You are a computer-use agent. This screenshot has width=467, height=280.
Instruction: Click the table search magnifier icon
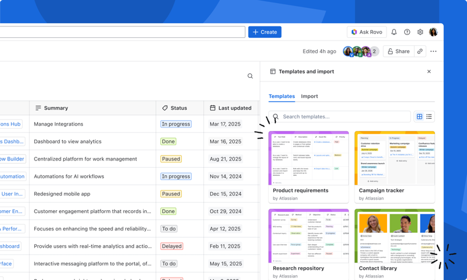tap(250, 77)
